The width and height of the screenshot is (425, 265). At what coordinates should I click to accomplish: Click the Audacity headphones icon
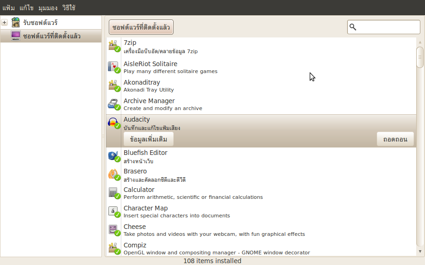click(x=114, y=123)
